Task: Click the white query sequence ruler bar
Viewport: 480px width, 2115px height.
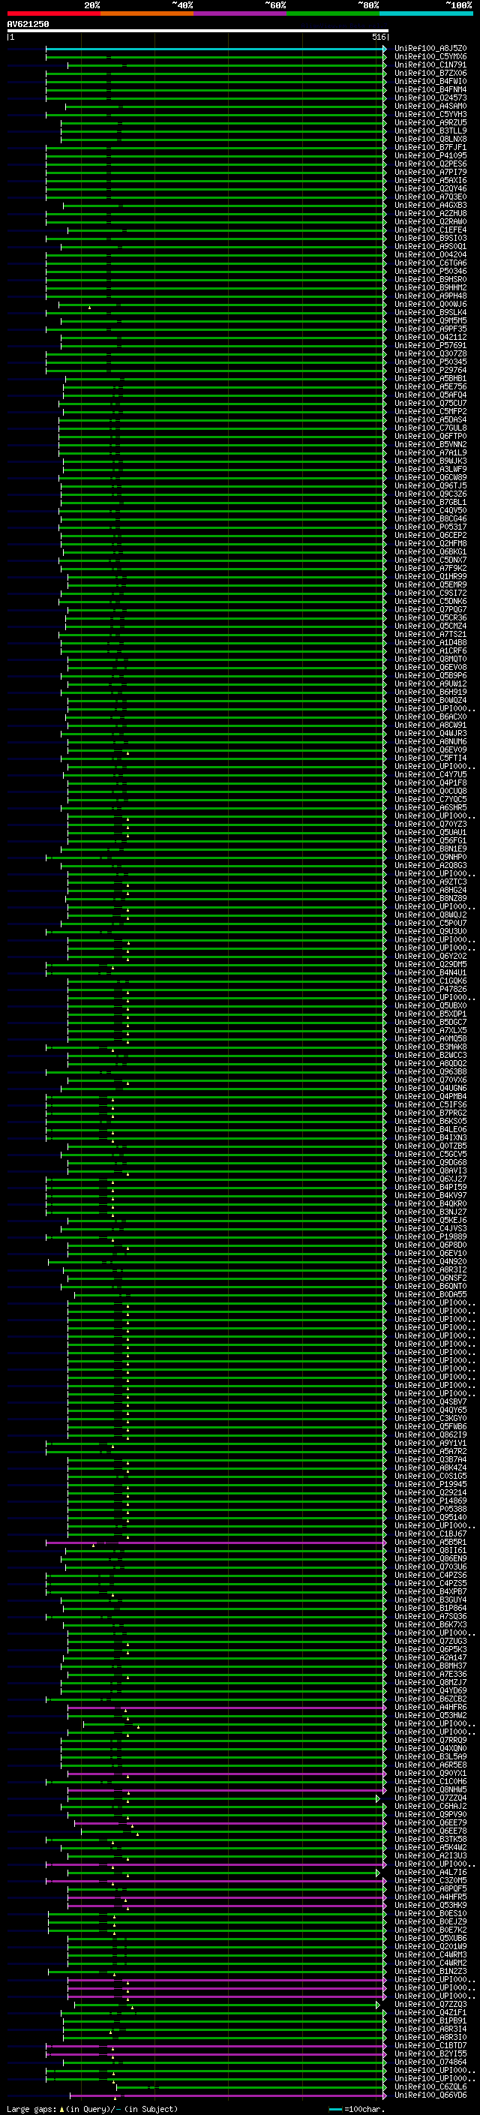Action: (x=198, y=32)
